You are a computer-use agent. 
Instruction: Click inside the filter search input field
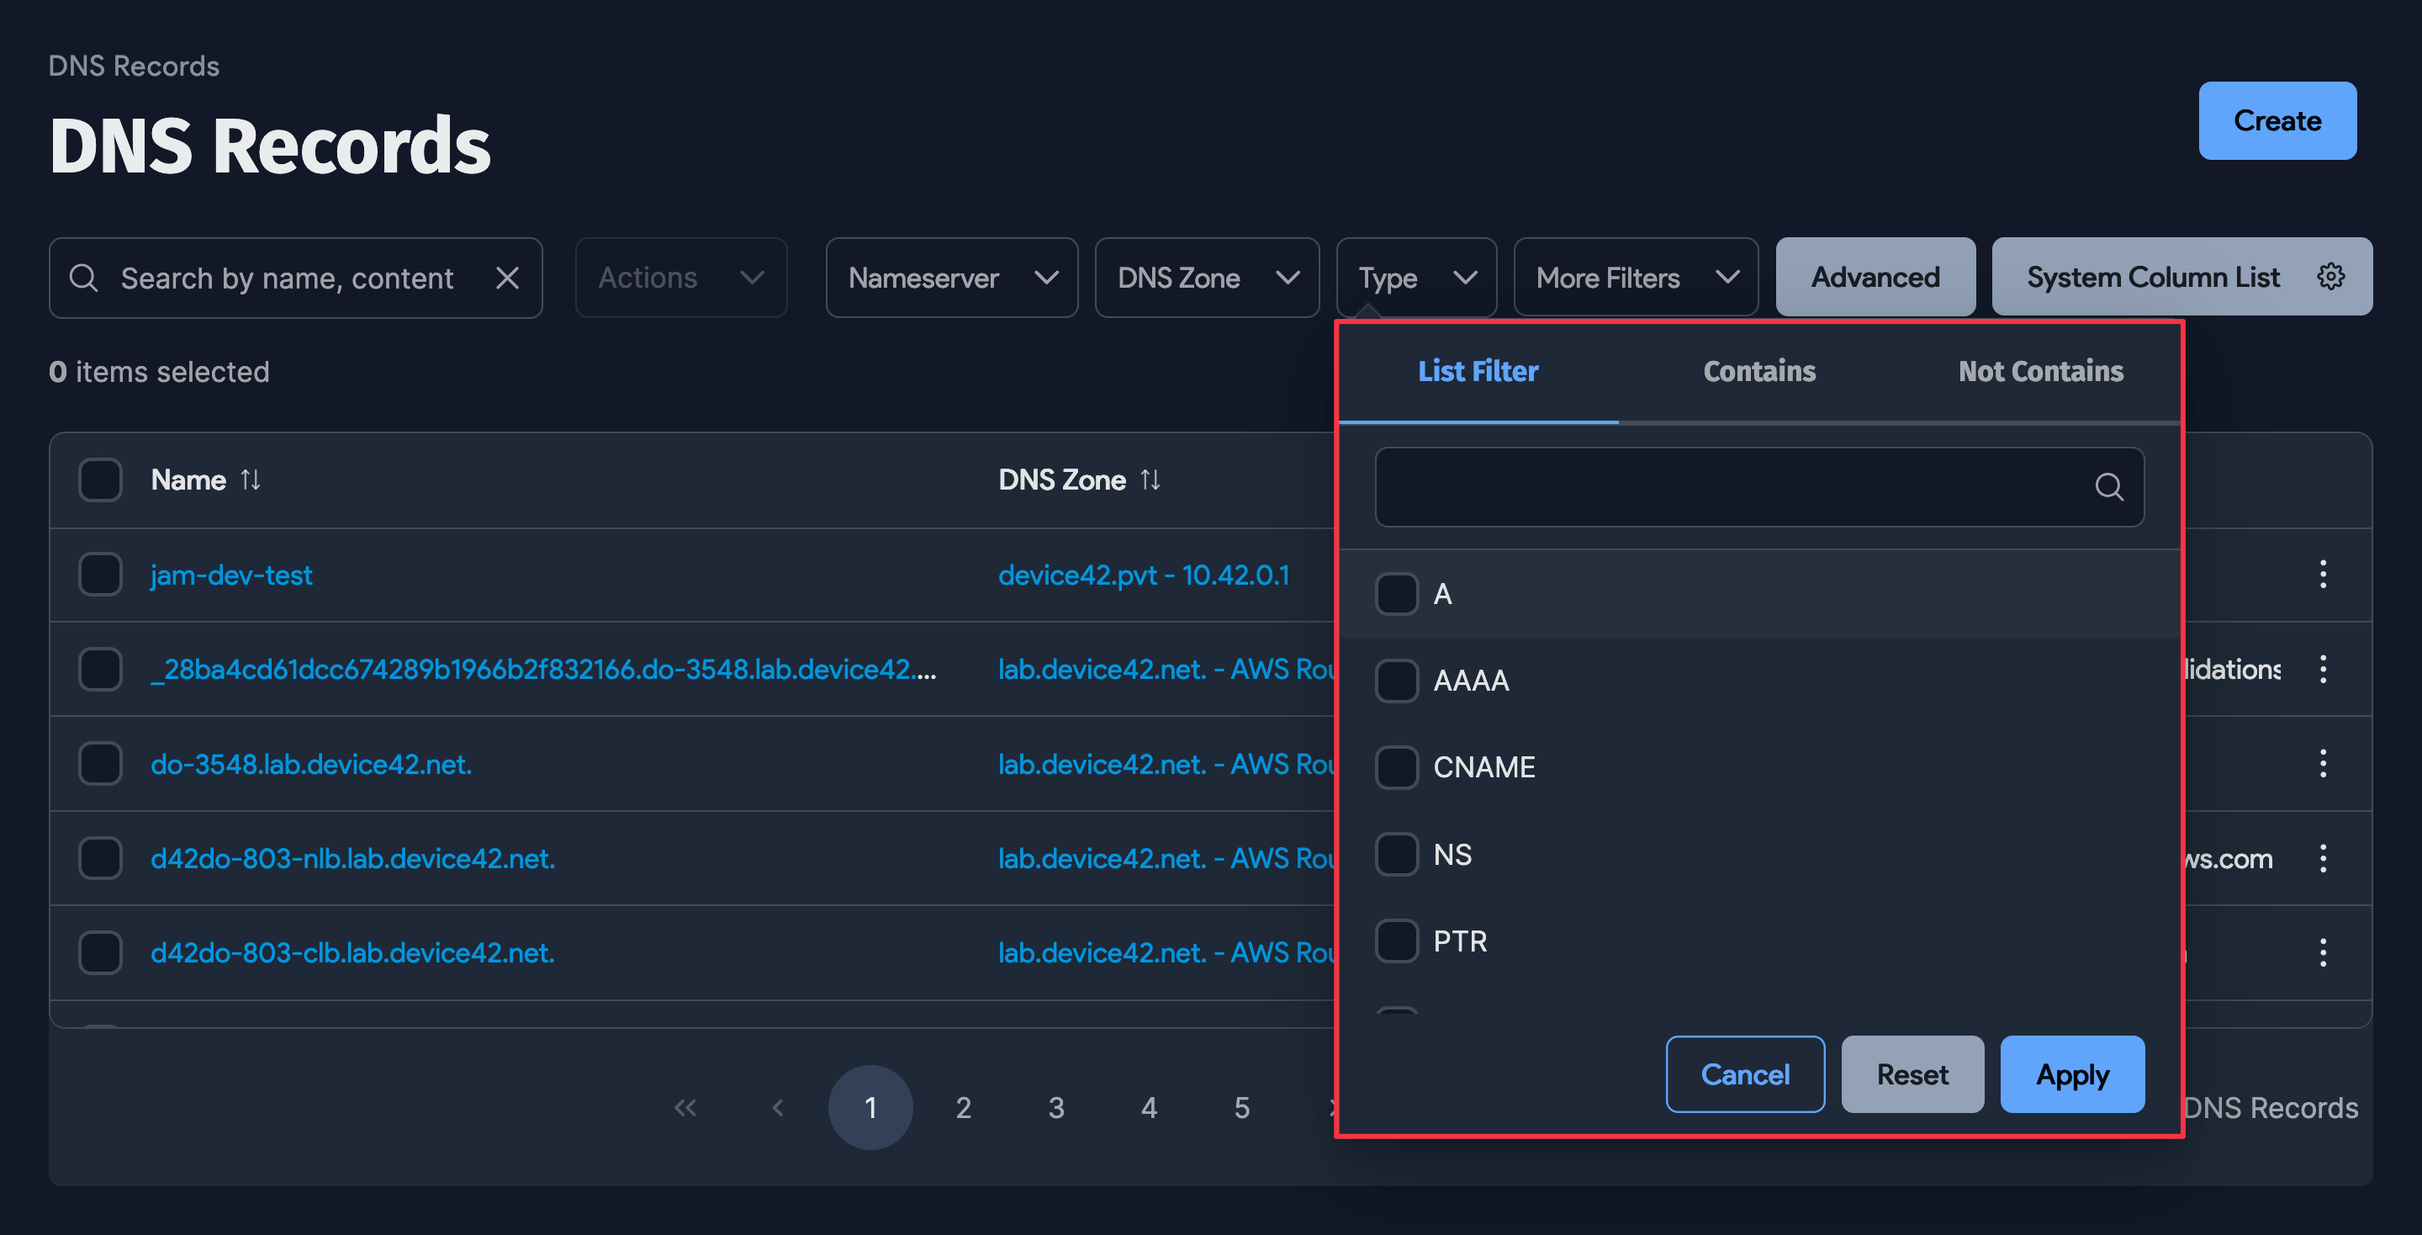tap(1739, 486)
